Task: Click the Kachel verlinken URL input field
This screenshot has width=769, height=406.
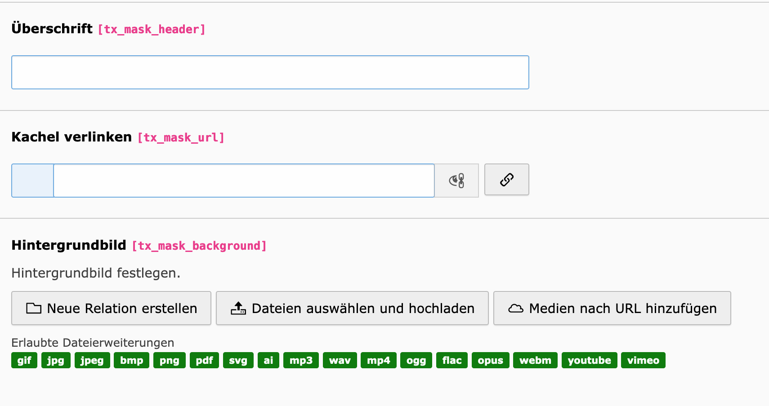Action: 244,181
